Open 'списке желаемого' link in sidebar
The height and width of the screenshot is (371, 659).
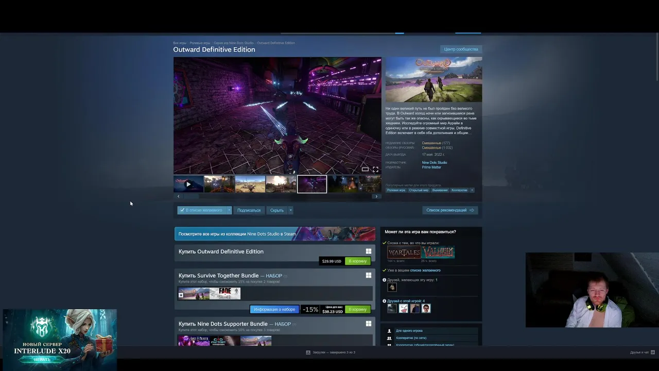click(425, 271)
